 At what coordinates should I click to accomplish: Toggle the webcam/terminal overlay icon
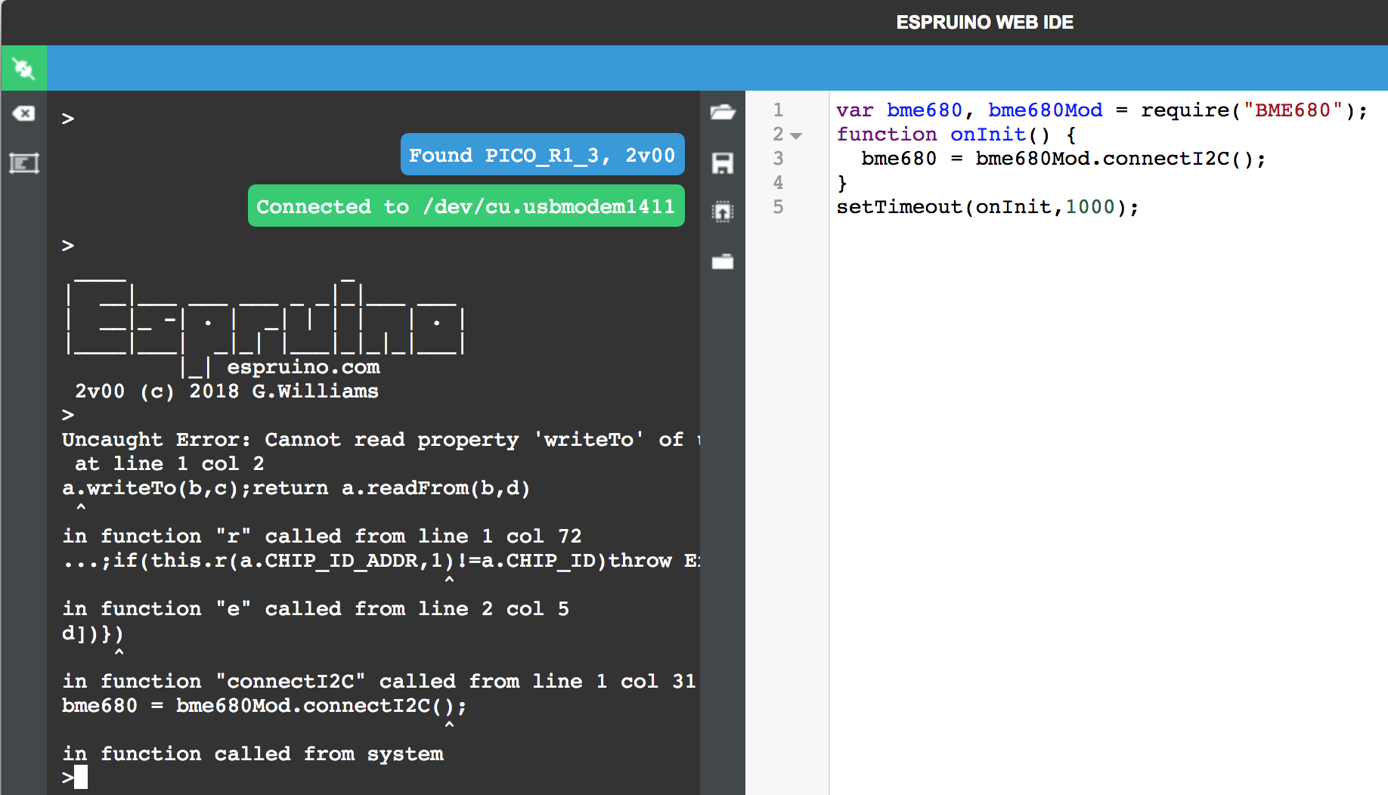pyautogui.click(x=24, y=163)
